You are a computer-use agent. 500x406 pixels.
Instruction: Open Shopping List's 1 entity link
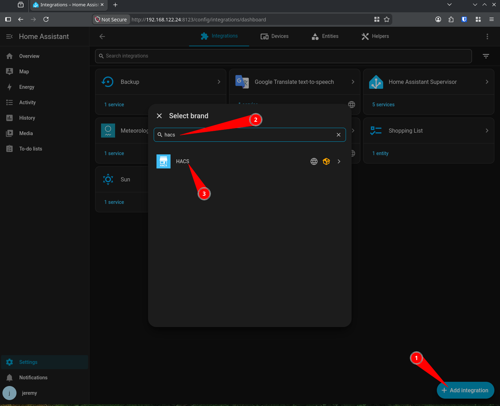[x=380, y=153]
